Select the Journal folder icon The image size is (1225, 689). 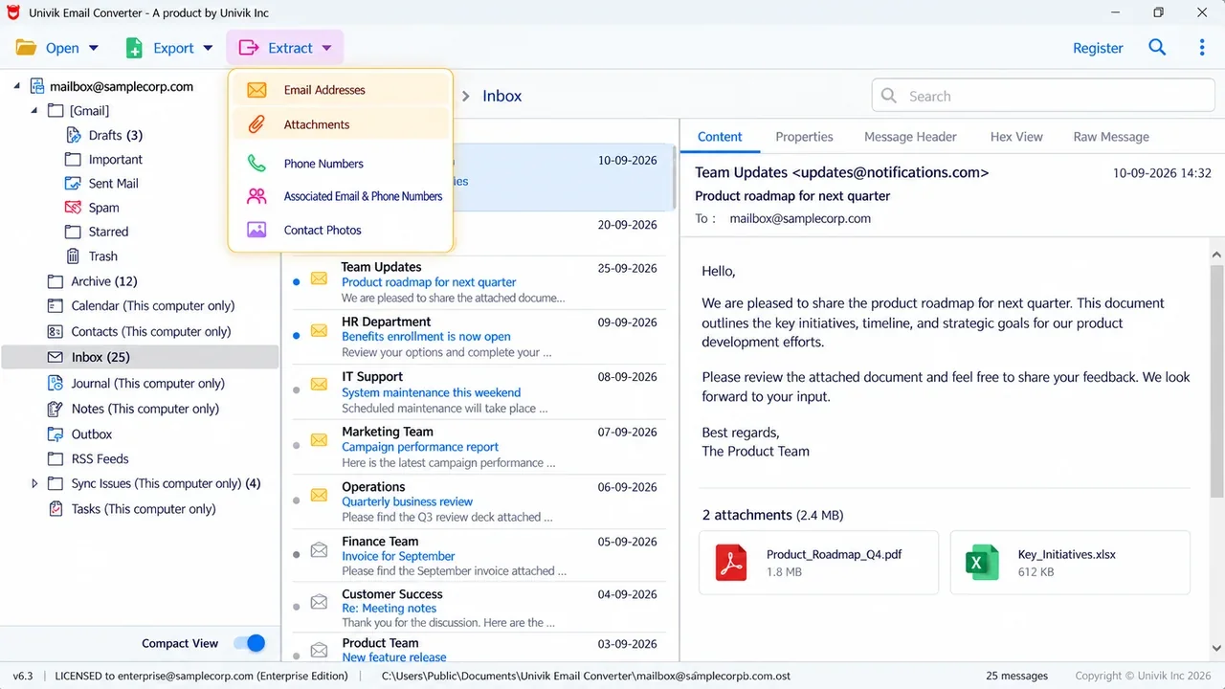tap(56, 383)
